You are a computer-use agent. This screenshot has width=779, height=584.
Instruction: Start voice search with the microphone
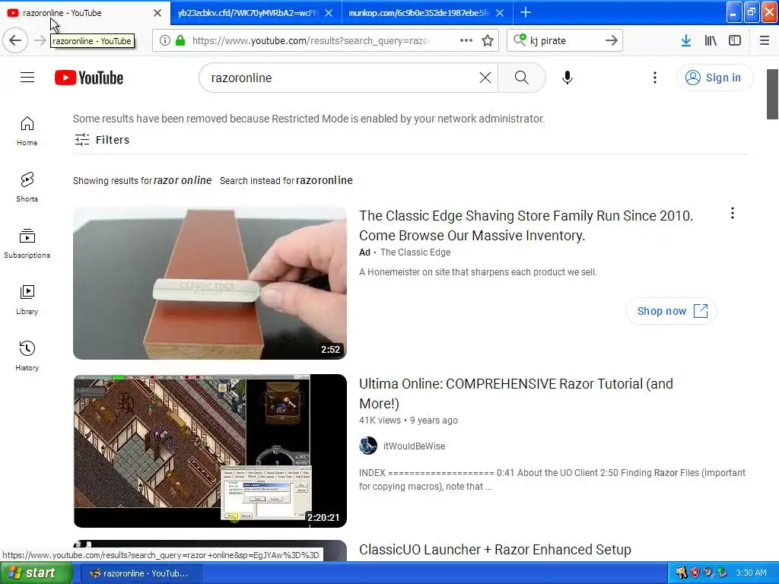[568, 78]
